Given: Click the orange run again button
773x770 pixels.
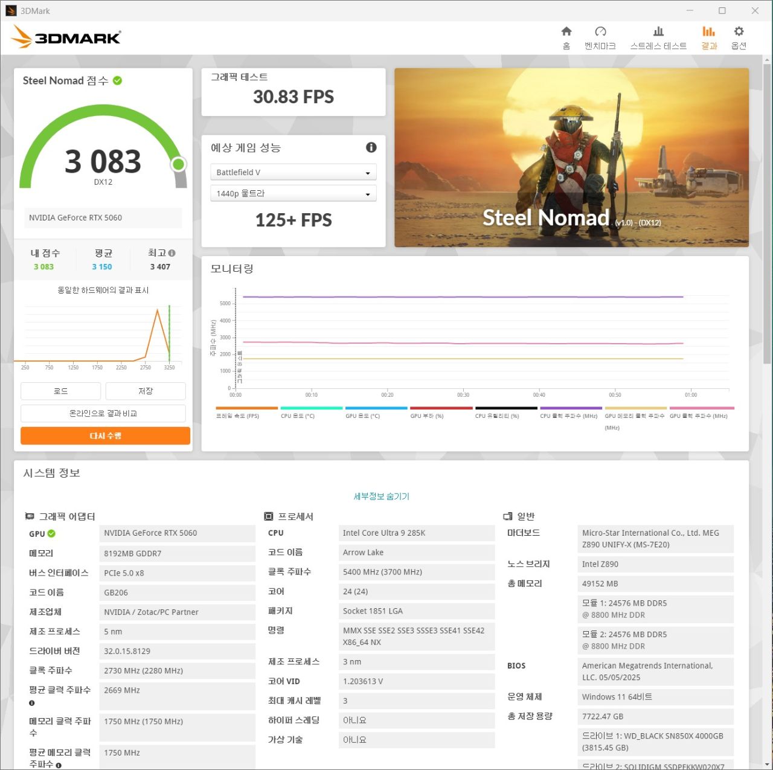Looking at the screenshot, I should (x=105, y=435).
